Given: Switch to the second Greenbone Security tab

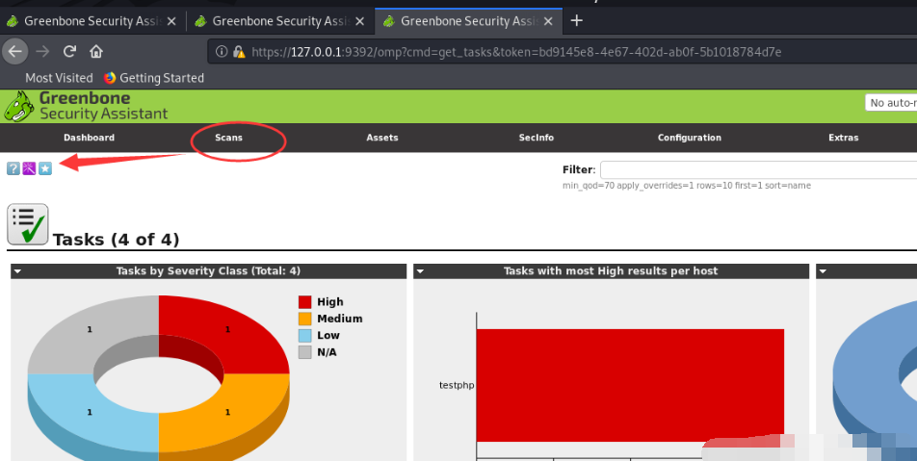Looking at the screenshot, I should [x=280, y=21].
